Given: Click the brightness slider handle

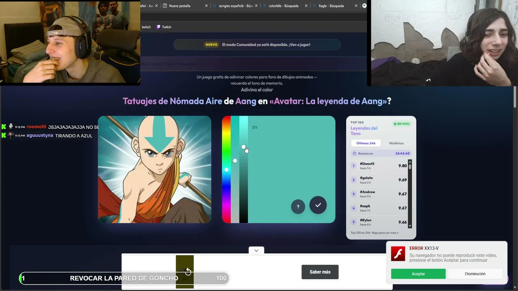Looking at the screenshot, I should click(x=244, y=147).
